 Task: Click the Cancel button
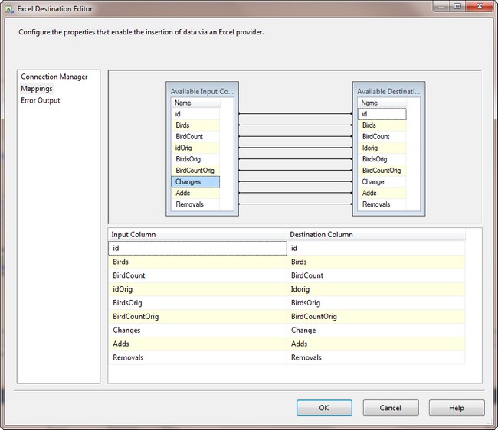tap(391, 408)
